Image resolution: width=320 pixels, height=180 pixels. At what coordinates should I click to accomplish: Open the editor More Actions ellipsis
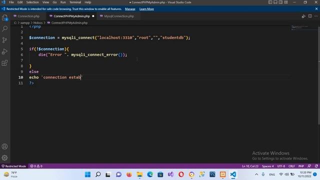pyautogui.click(x=316, y=16)
